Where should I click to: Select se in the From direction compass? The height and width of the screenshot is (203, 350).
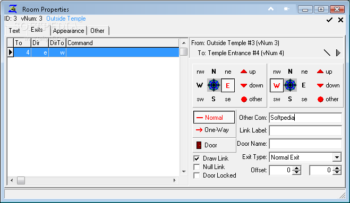point(228,99)
